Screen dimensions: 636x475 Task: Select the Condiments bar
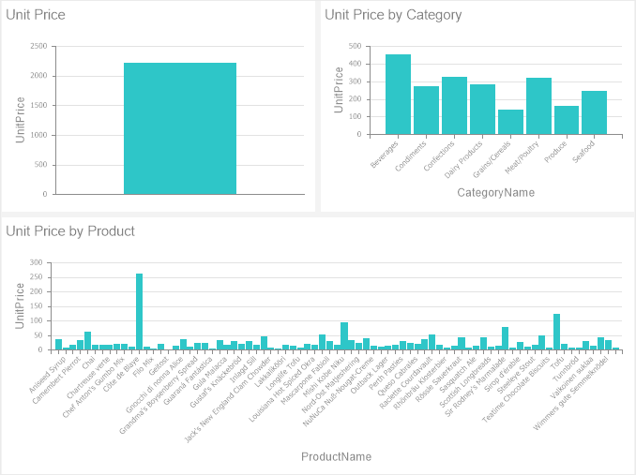(x=426, y=110)
